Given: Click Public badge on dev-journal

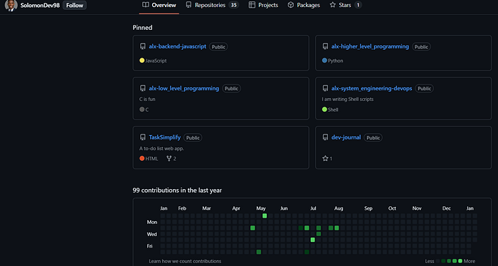Looking at the screenshot, I should coord(373,137).
